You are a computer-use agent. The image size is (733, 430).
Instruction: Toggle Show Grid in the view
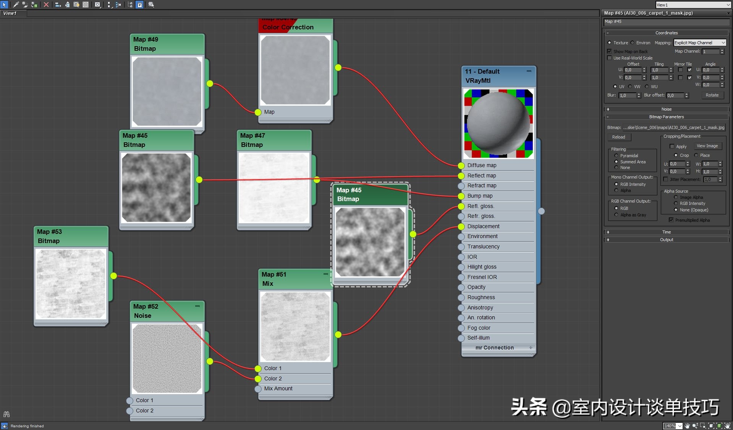pyautogui.click(x=85, y=5)
